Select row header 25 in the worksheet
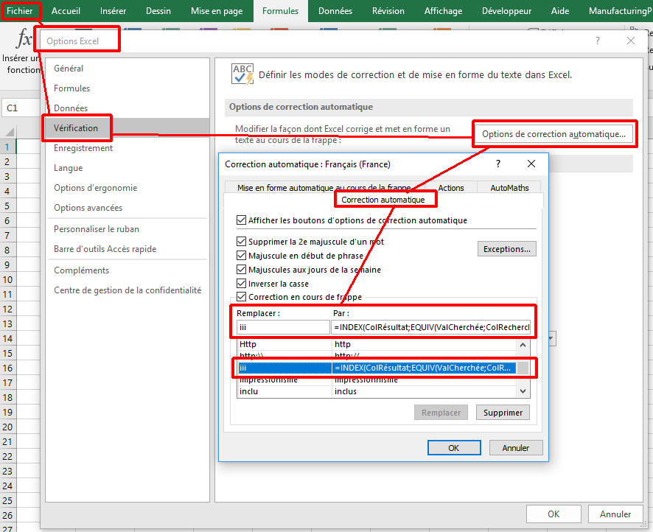The width and height of the screenshot is (653, 532). [7, 501]
